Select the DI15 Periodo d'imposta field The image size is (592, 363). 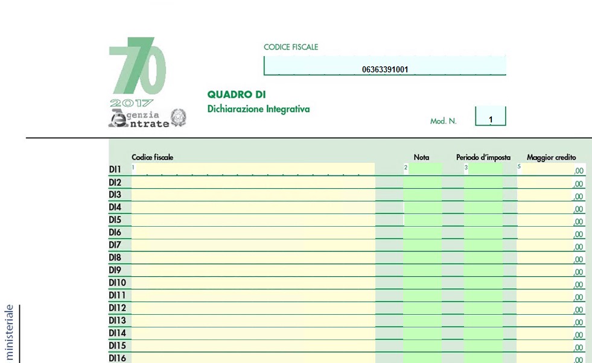click(483, 346)
